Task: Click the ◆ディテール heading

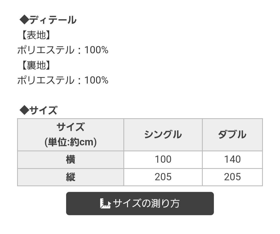Action: coord(48,20)
